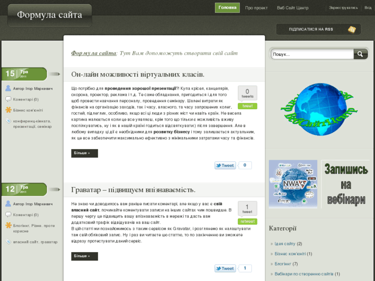Click author icon of the 12 Тра post
The width and height of the screenshot is (375, 281).
[x=8, y=204]
